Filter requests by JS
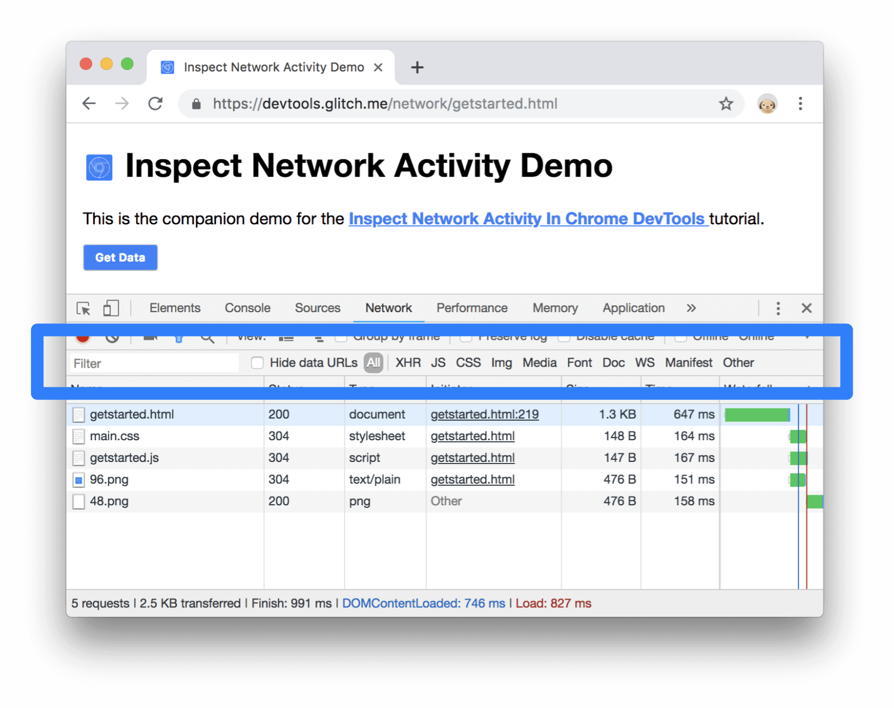This screenshot has height=708, width=894. pyautogui.click(x=438, y=363)
